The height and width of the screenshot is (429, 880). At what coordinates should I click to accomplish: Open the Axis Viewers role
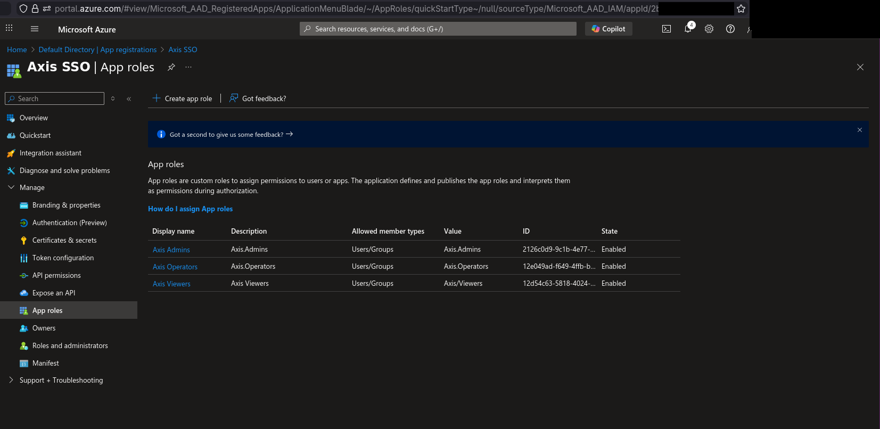click(x=171, y=284)
